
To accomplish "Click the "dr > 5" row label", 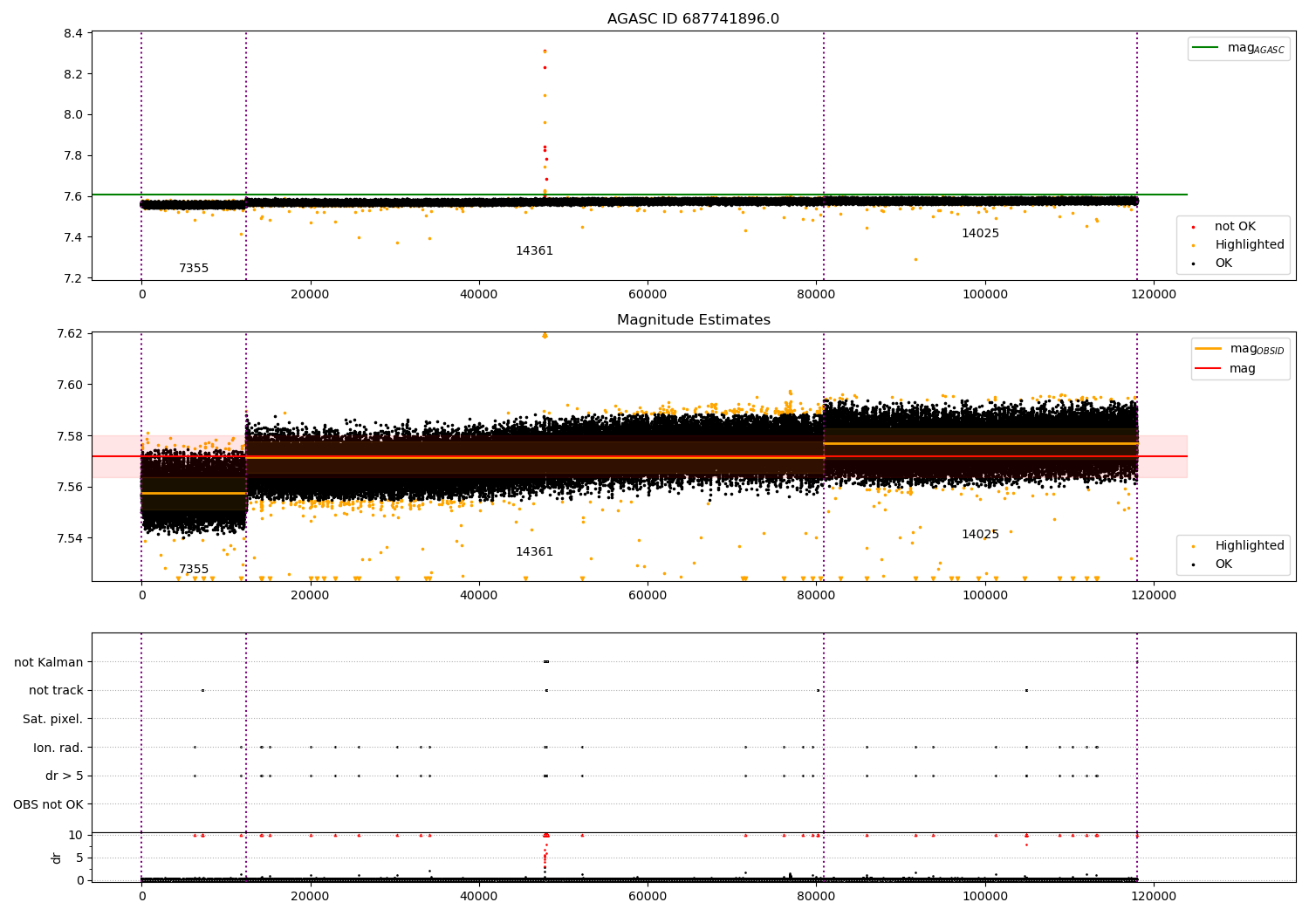I will click(64, 776).
